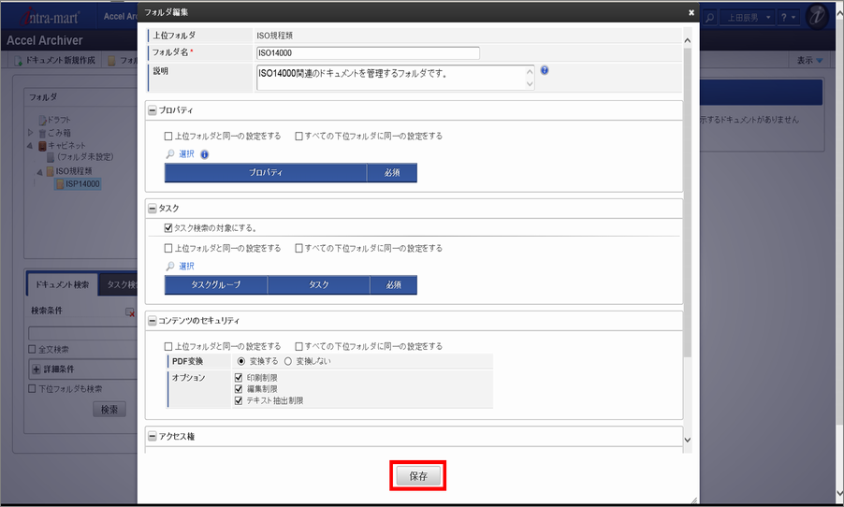Screen dimensions: 844x507
Task: Check すべての下位フォルダに同一の設定をする in プロパティ section
Action: click(298, 137)
